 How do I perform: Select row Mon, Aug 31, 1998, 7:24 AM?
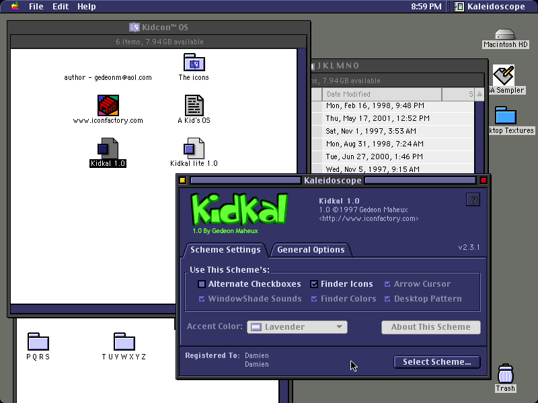(393, 144)
